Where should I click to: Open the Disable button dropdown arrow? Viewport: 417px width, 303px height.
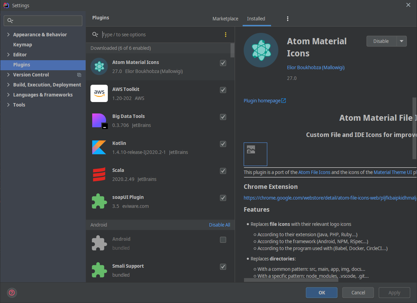[x=402, y=41]
